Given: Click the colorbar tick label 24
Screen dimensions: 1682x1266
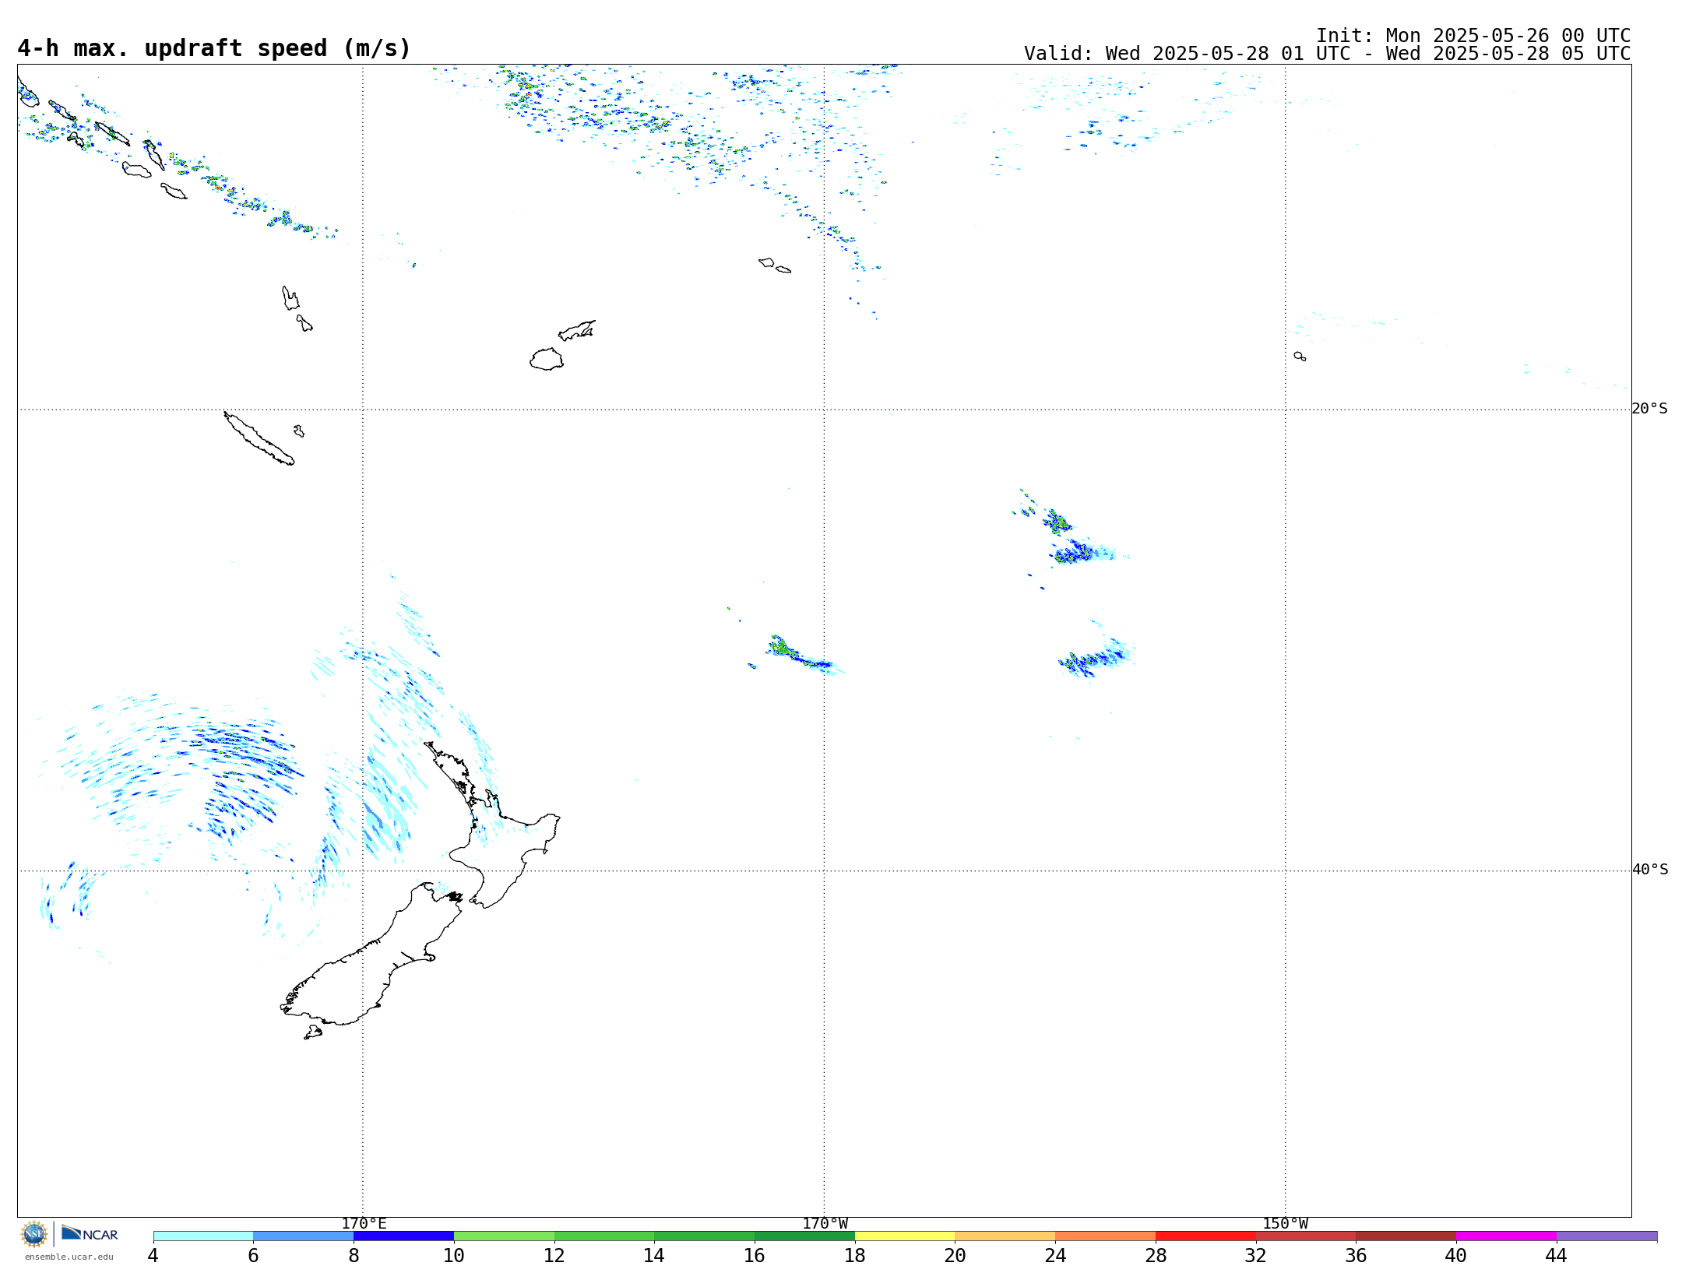Looking at the screenshot, I should (1055, 1255).
